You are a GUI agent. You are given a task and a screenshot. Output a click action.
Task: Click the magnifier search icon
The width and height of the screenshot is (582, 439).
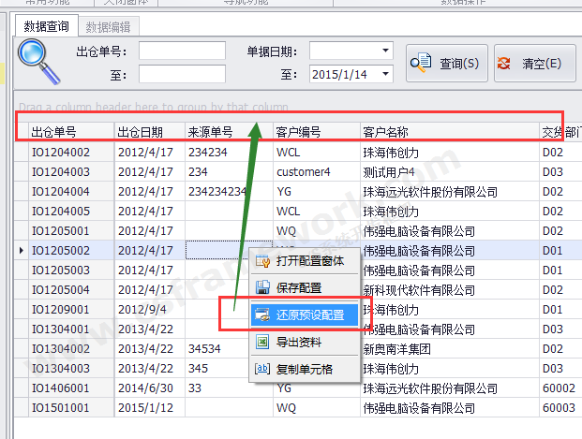[x=38, y=62]
